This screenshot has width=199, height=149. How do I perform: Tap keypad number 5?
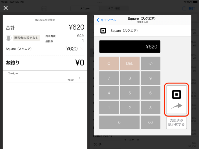point(130,93)
